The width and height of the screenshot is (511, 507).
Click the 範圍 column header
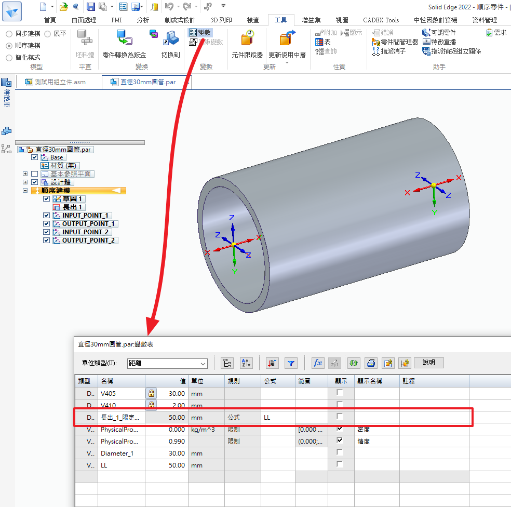click(312, 381)
